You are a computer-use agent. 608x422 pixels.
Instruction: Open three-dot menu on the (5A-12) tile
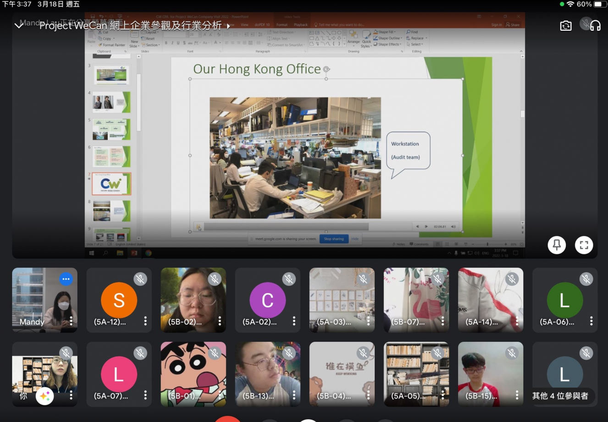tap(145, 321)
